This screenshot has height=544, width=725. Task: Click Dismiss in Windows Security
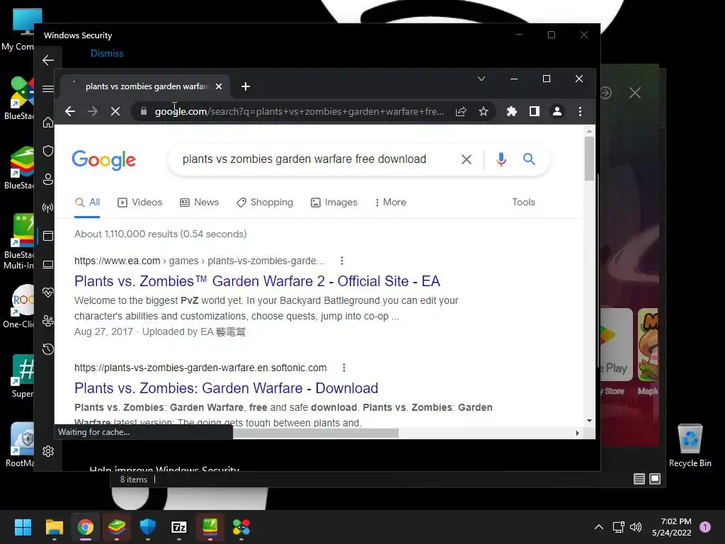point(107,53)
